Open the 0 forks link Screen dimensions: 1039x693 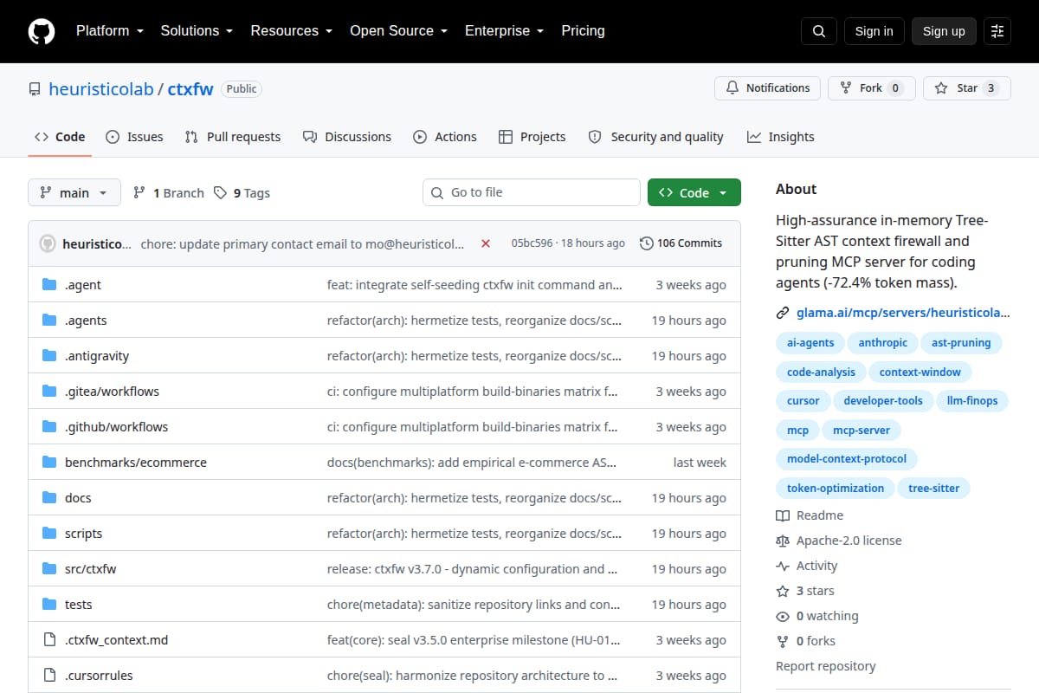coord(806,641)
